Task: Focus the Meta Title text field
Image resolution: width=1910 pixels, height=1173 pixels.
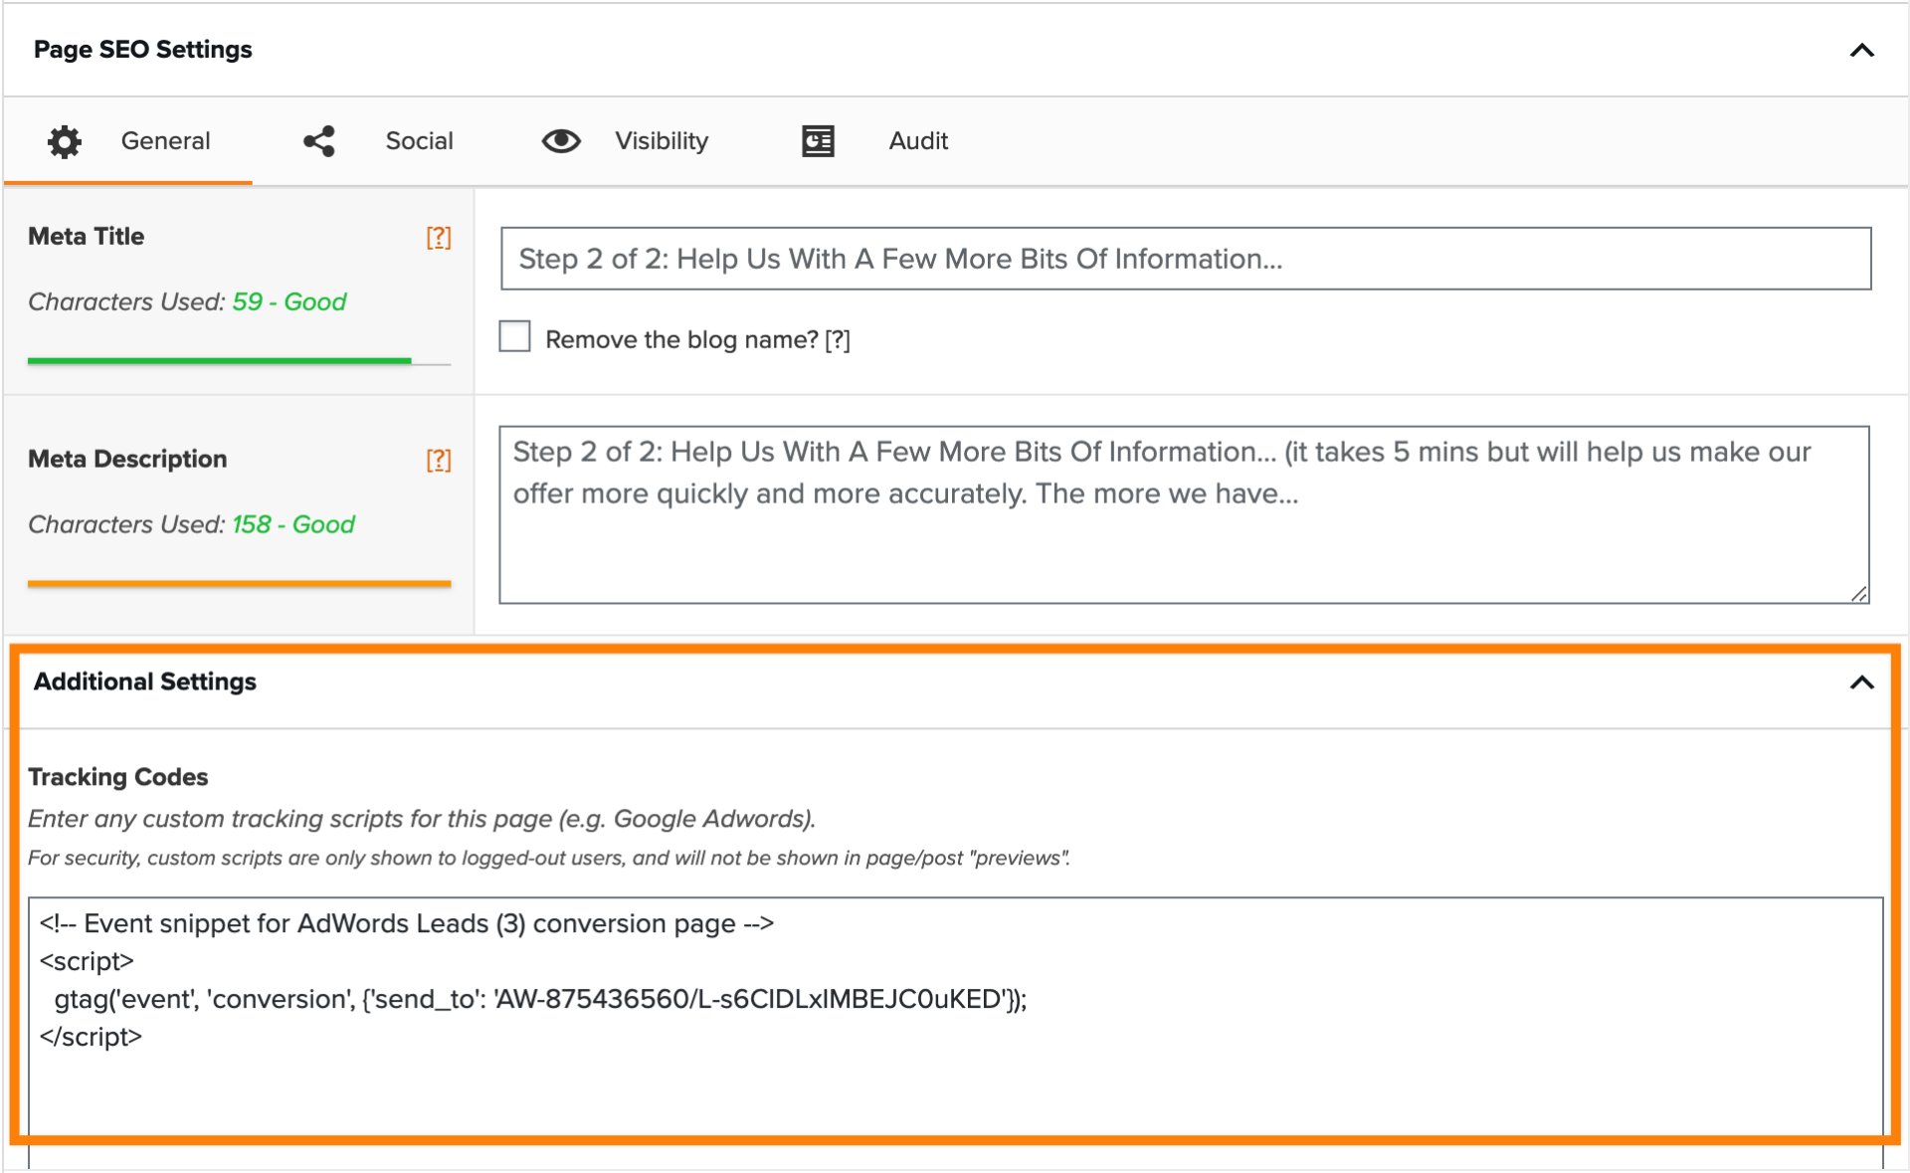Action: click(x=1184, y=259)
